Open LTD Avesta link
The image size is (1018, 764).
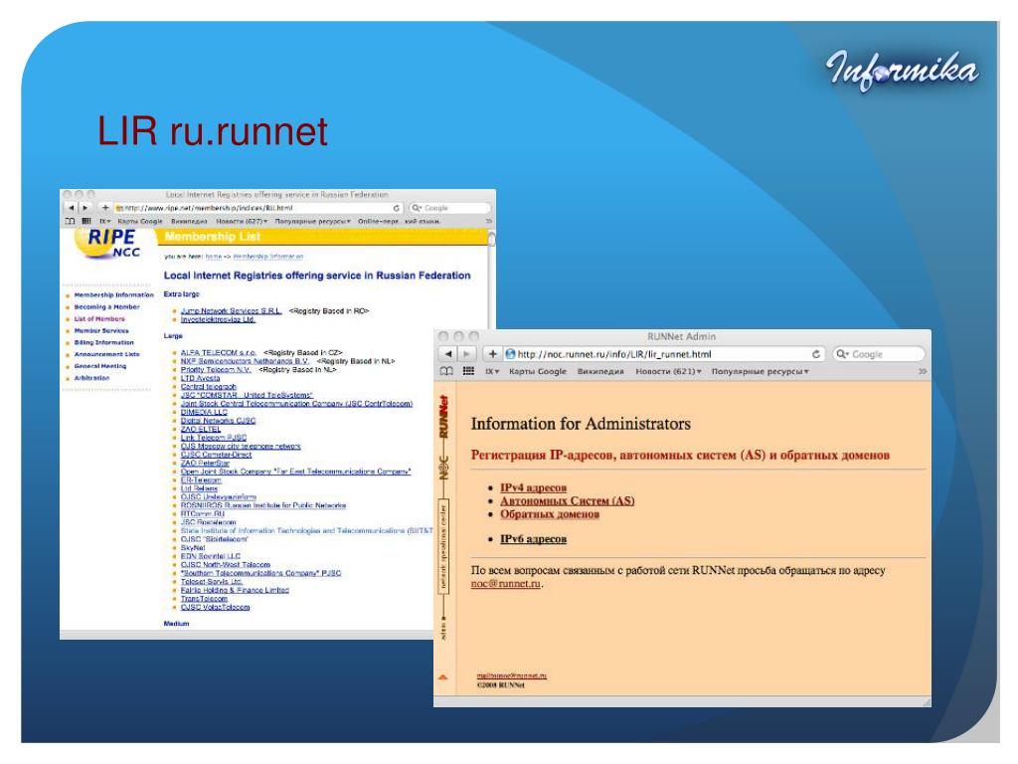click(x=200, y=377)
